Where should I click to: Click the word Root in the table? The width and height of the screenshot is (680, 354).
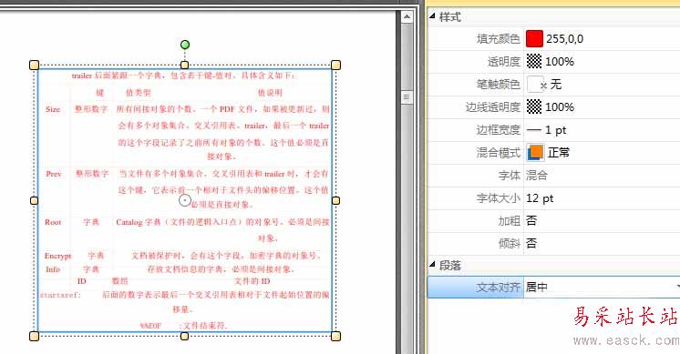53,222
